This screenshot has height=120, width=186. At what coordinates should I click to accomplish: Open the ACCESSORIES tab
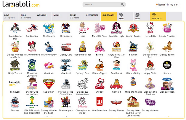tap(92, 16)
